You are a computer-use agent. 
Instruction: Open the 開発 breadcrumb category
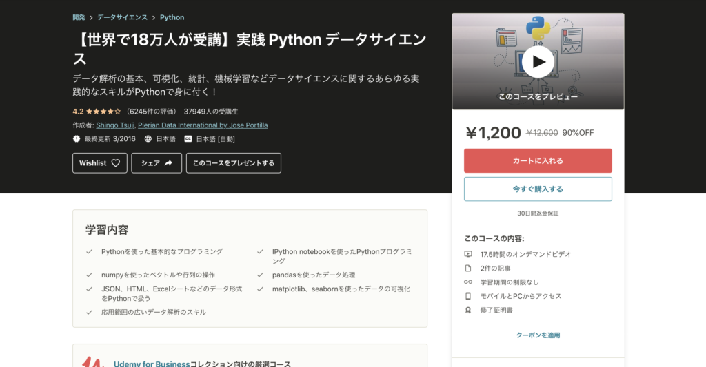point(79,17)
